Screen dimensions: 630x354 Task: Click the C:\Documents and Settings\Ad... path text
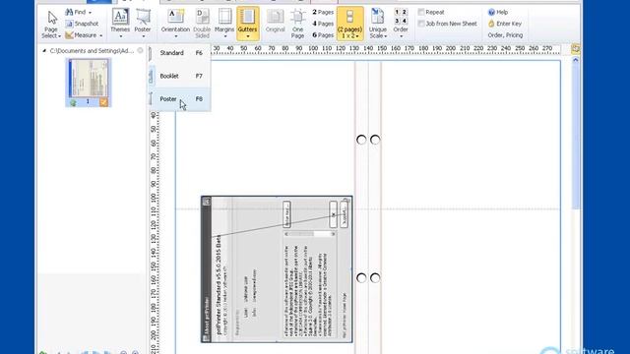pyautogui.click(x=92, y=50)
